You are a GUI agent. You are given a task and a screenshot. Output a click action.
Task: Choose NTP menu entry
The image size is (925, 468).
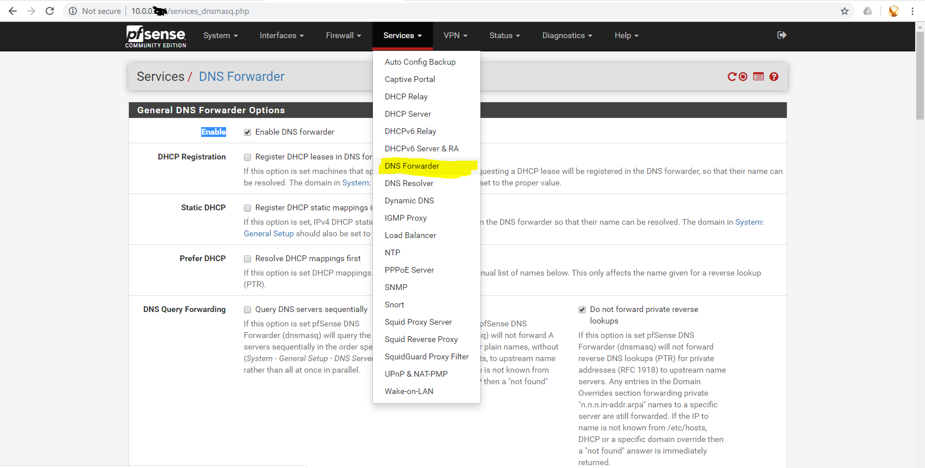(427, 252)
